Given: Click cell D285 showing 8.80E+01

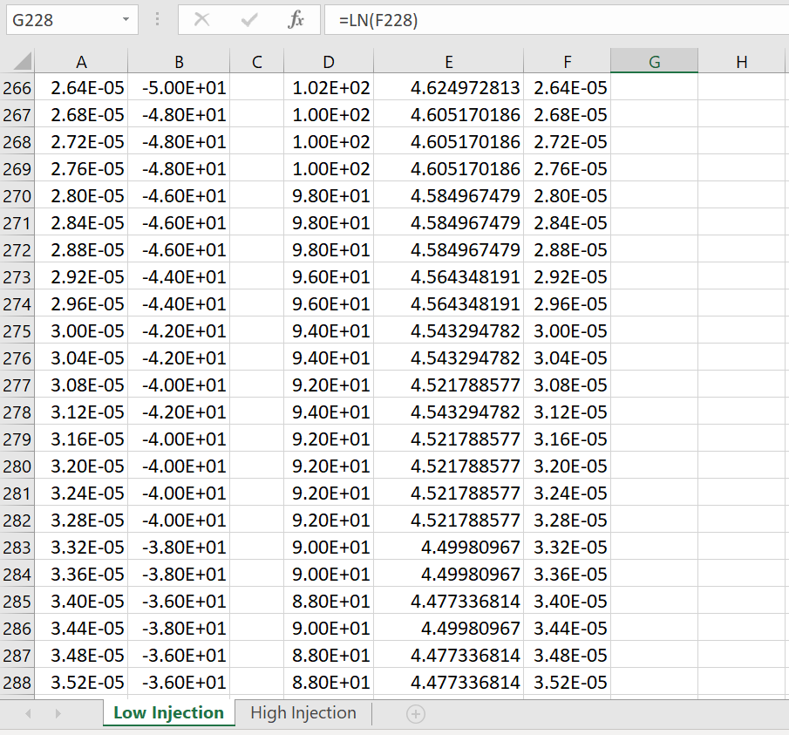Looking at the screenshot, I should click(329, 602).
